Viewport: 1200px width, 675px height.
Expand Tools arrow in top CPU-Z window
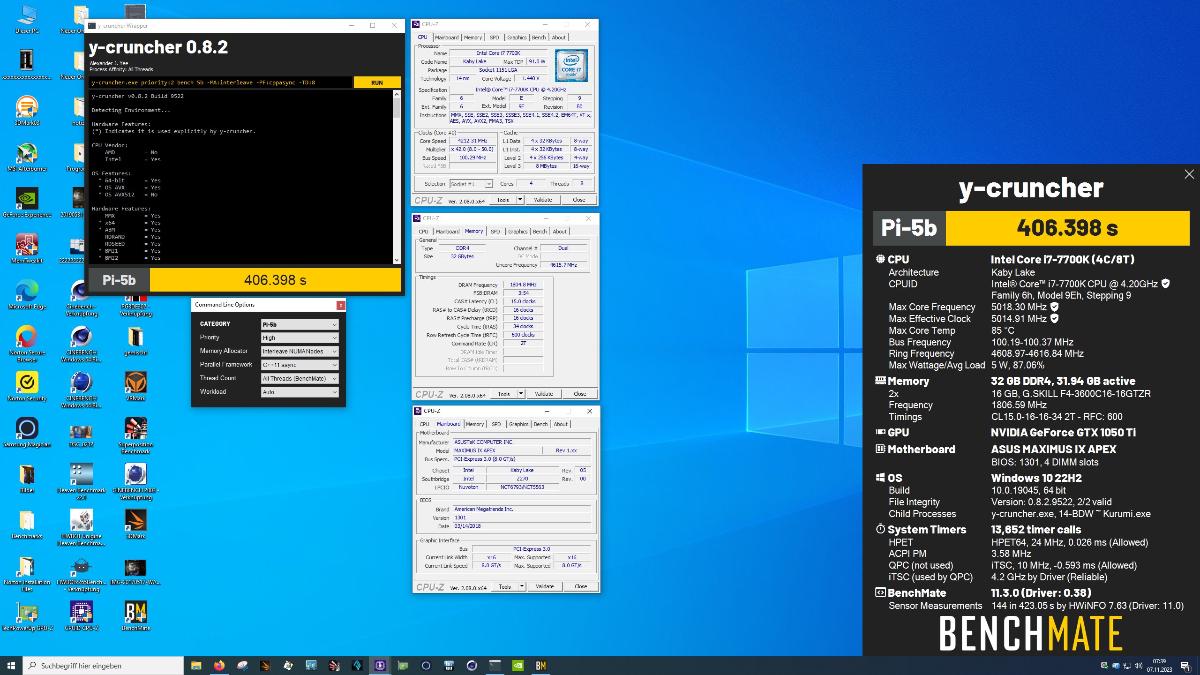(x=519, y=200)
